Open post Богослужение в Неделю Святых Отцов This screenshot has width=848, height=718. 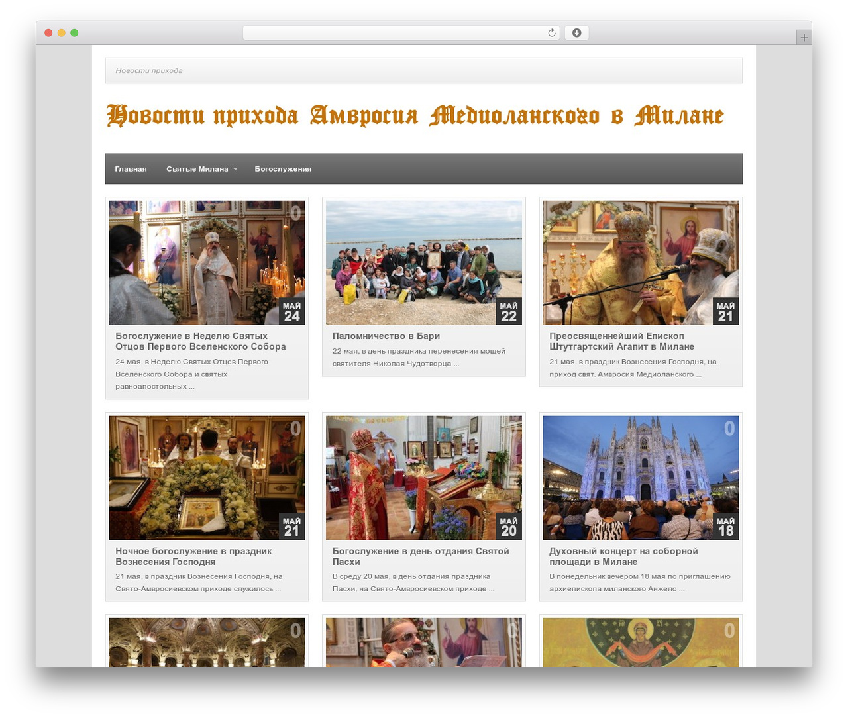[x=201, y=341]
